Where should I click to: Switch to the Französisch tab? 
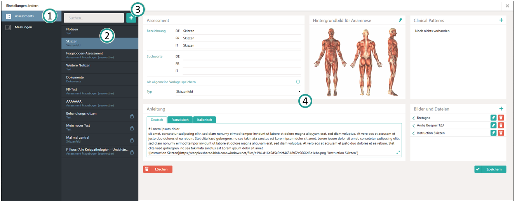(x=180, y=120)
